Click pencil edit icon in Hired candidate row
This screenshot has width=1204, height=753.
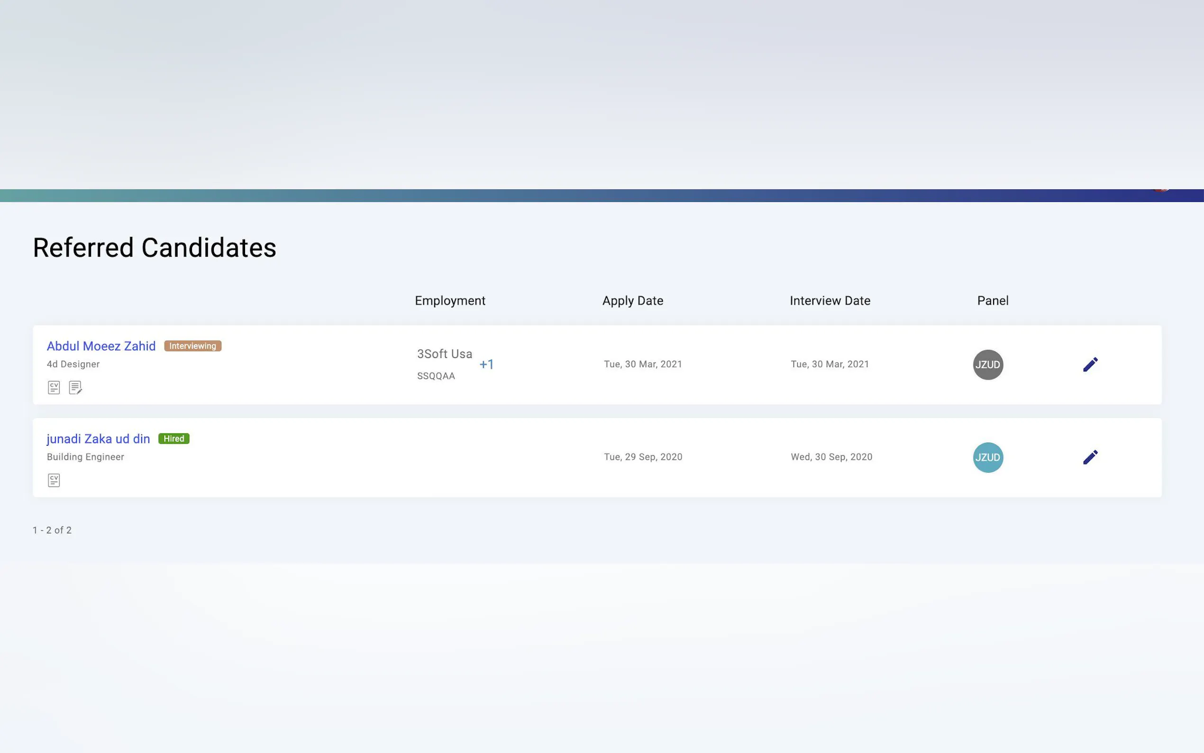point(1090,457)
